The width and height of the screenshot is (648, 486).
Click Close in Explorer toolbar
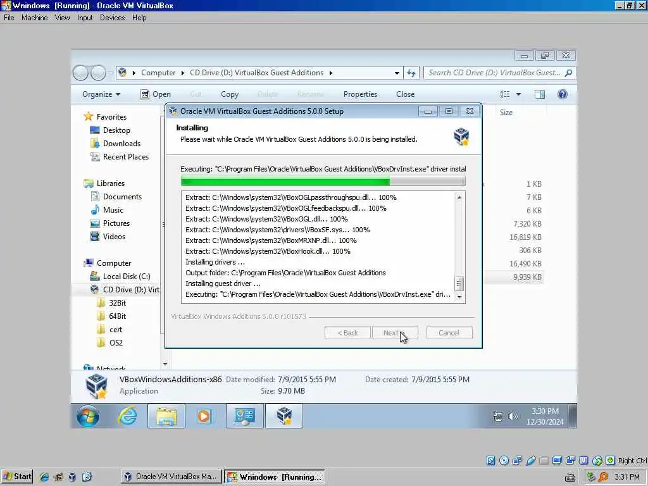point(405,94)
